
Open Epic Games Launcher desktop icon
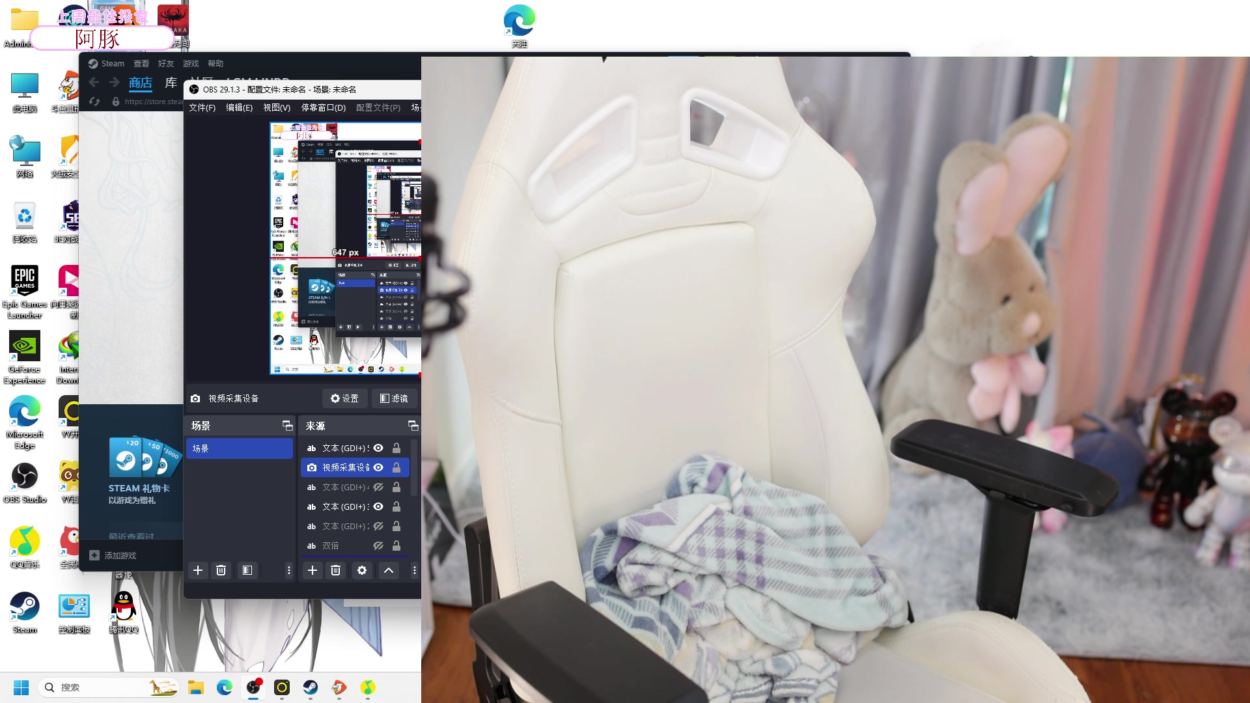(x=25, y=291)
